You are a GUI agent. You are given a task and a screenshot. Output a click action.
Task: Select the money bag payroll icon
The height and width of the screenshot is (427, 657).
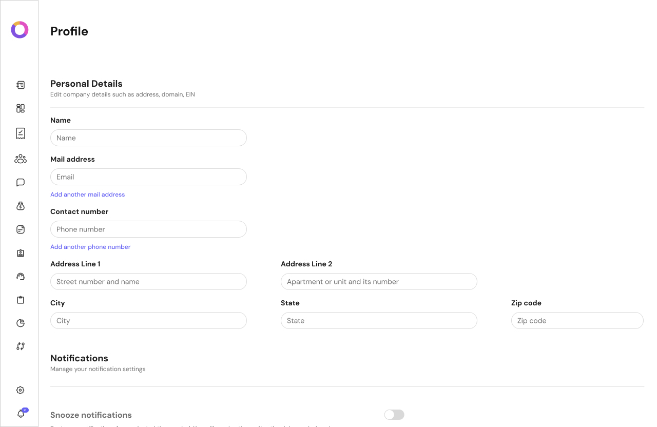point(20,206)
